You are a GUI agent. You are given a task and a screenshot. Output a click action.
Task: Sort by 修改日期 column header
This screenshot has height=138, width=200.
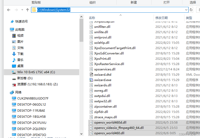tap(162, 18)
